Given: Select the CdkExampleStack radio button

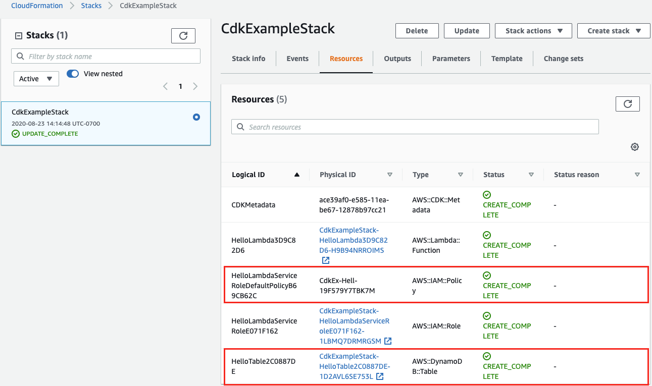Looking at the screenshot, I should pos(196,117).
